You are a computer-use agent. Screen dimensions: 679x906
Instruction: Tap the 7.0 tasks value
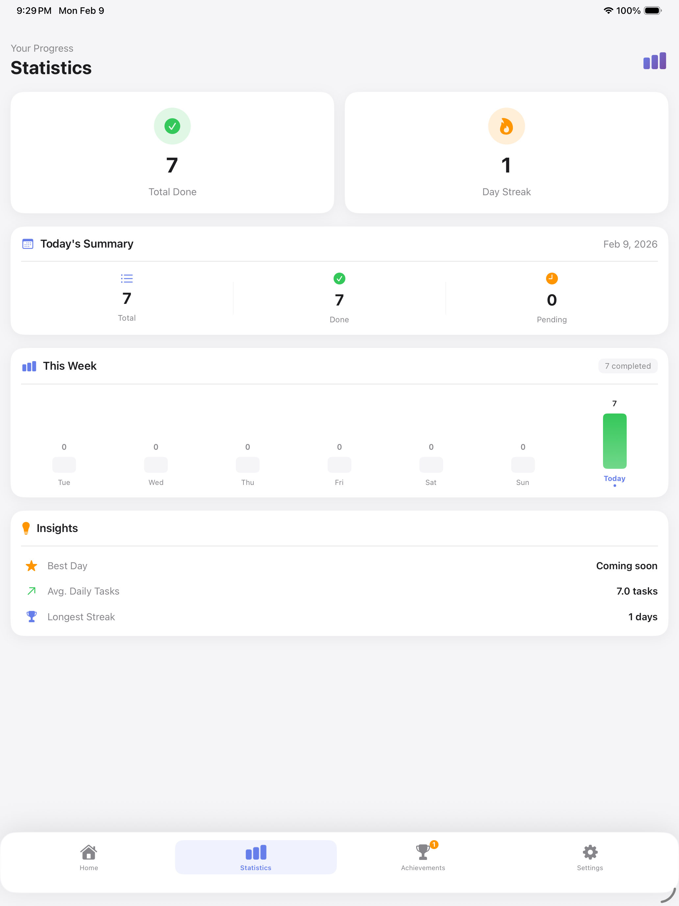(637, 591)
